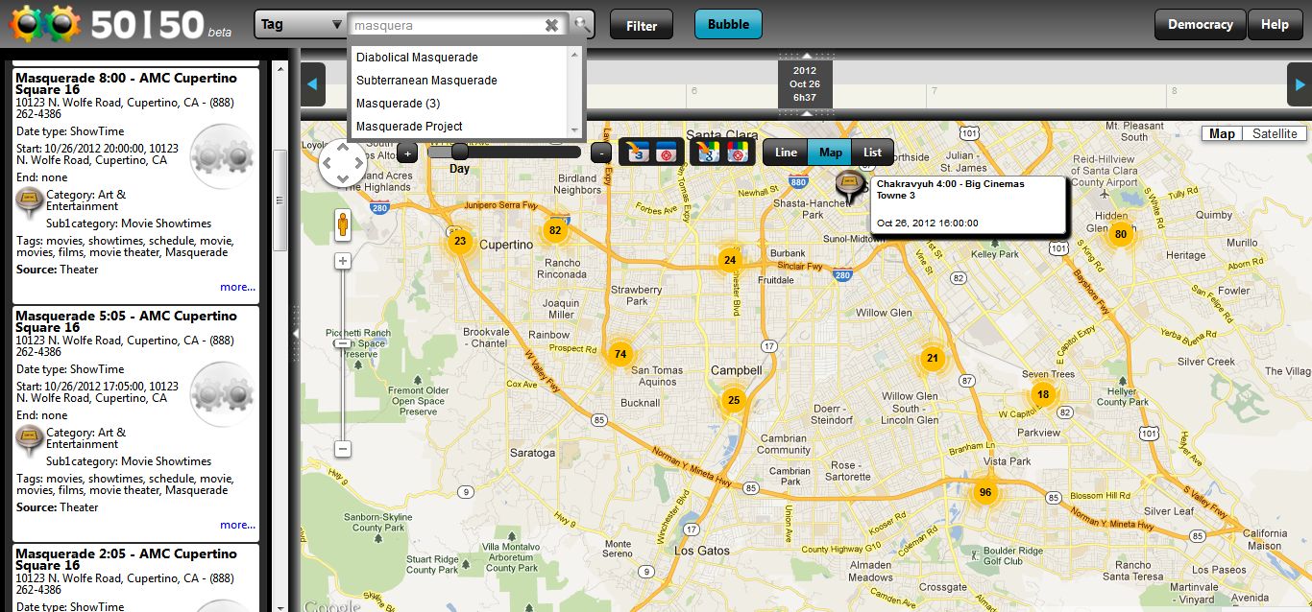Screen dimensions: 1312x612
Task: Click the Chakravyuh theater map marker
Action: tap(849, 185)
